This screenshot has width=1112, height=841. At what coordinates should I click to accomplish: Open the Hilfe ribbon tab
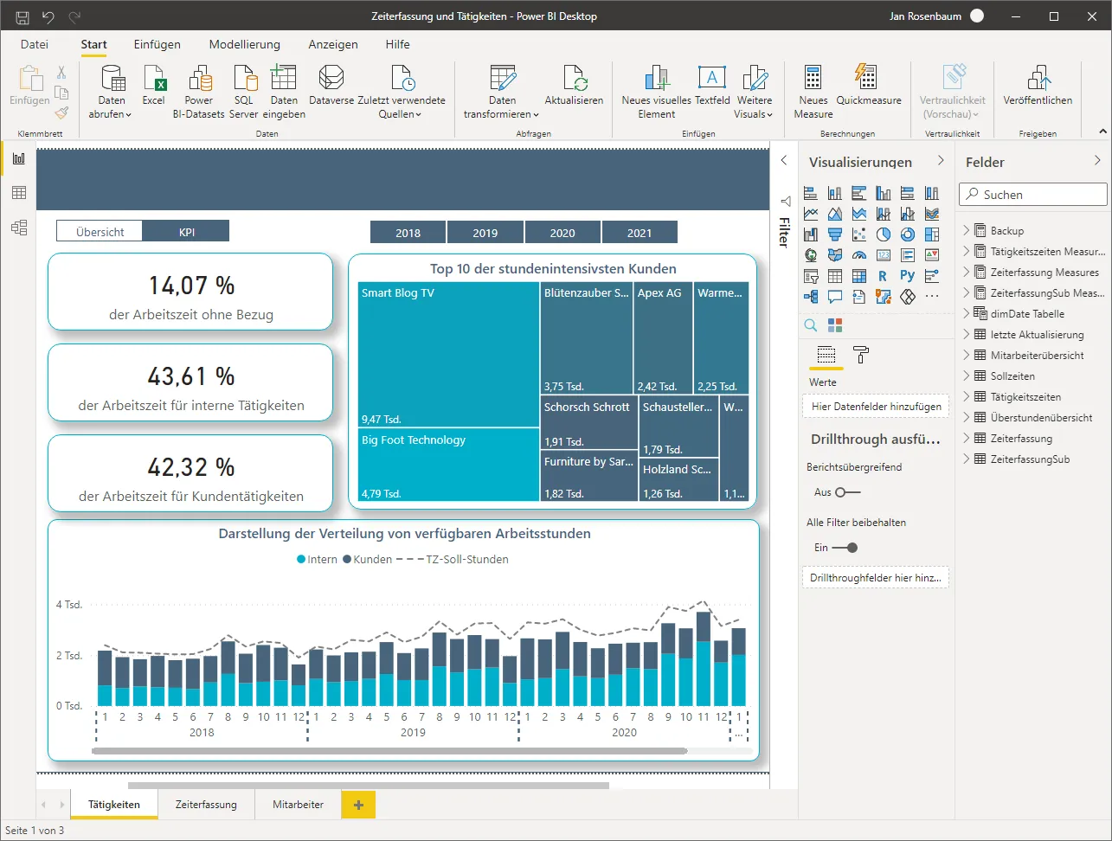coord(398,44)
